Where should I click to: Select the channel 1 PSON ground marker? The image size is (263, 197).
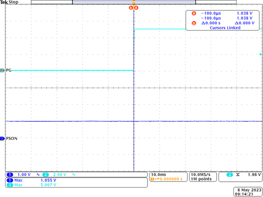(x=2, y=138)
